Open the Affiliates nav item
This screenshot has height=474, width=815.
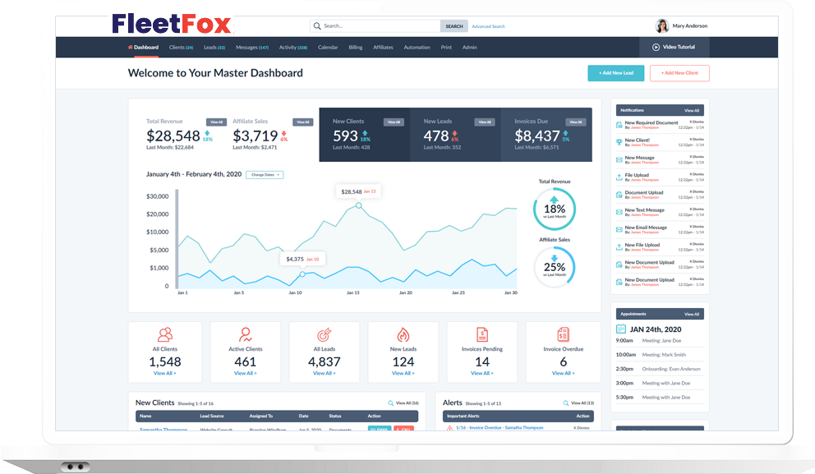tap(383, 48)
